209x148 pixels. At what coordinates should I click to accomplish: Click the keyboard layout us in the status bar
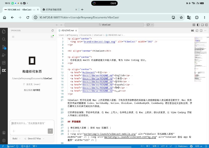pyautogui.click(x=199, y=146)
